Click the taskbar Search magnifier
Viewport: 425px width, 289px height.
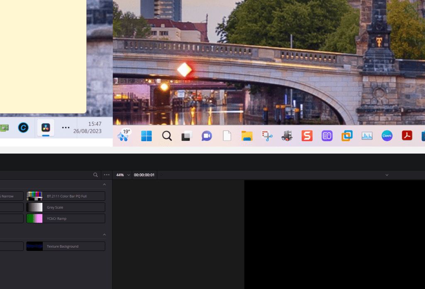coord(167,136)
